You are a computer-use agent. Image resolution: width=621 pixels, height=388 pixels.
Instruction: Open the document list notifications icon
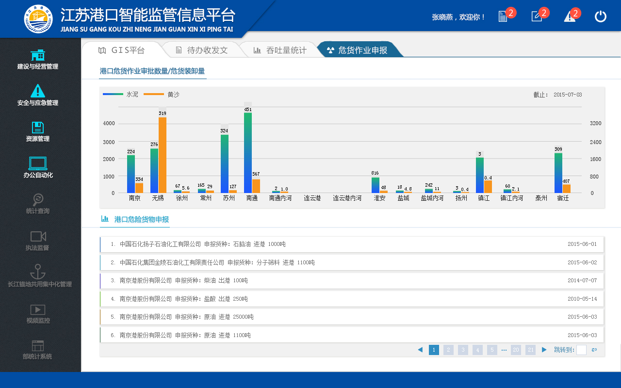point(503,16)
